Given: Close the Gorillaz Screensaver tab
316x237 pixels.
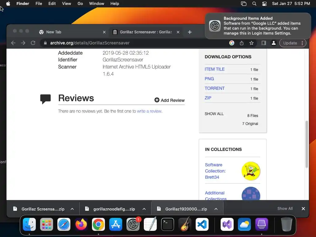Looking at the screenshot, I should (178, 32).
